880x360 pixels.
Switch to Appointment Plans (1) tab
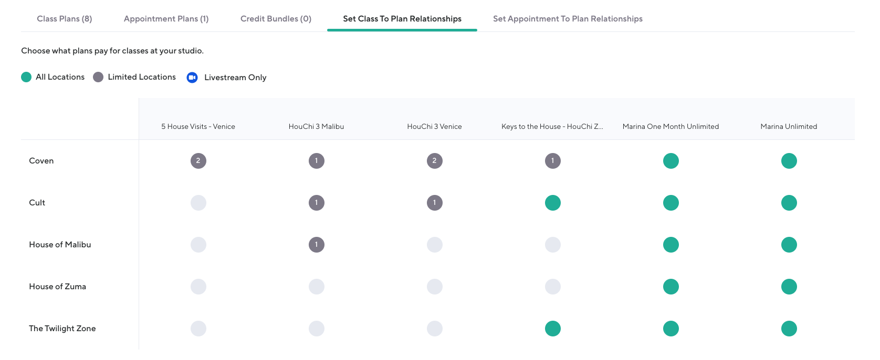pyautogui.click(x=166, y=19)
